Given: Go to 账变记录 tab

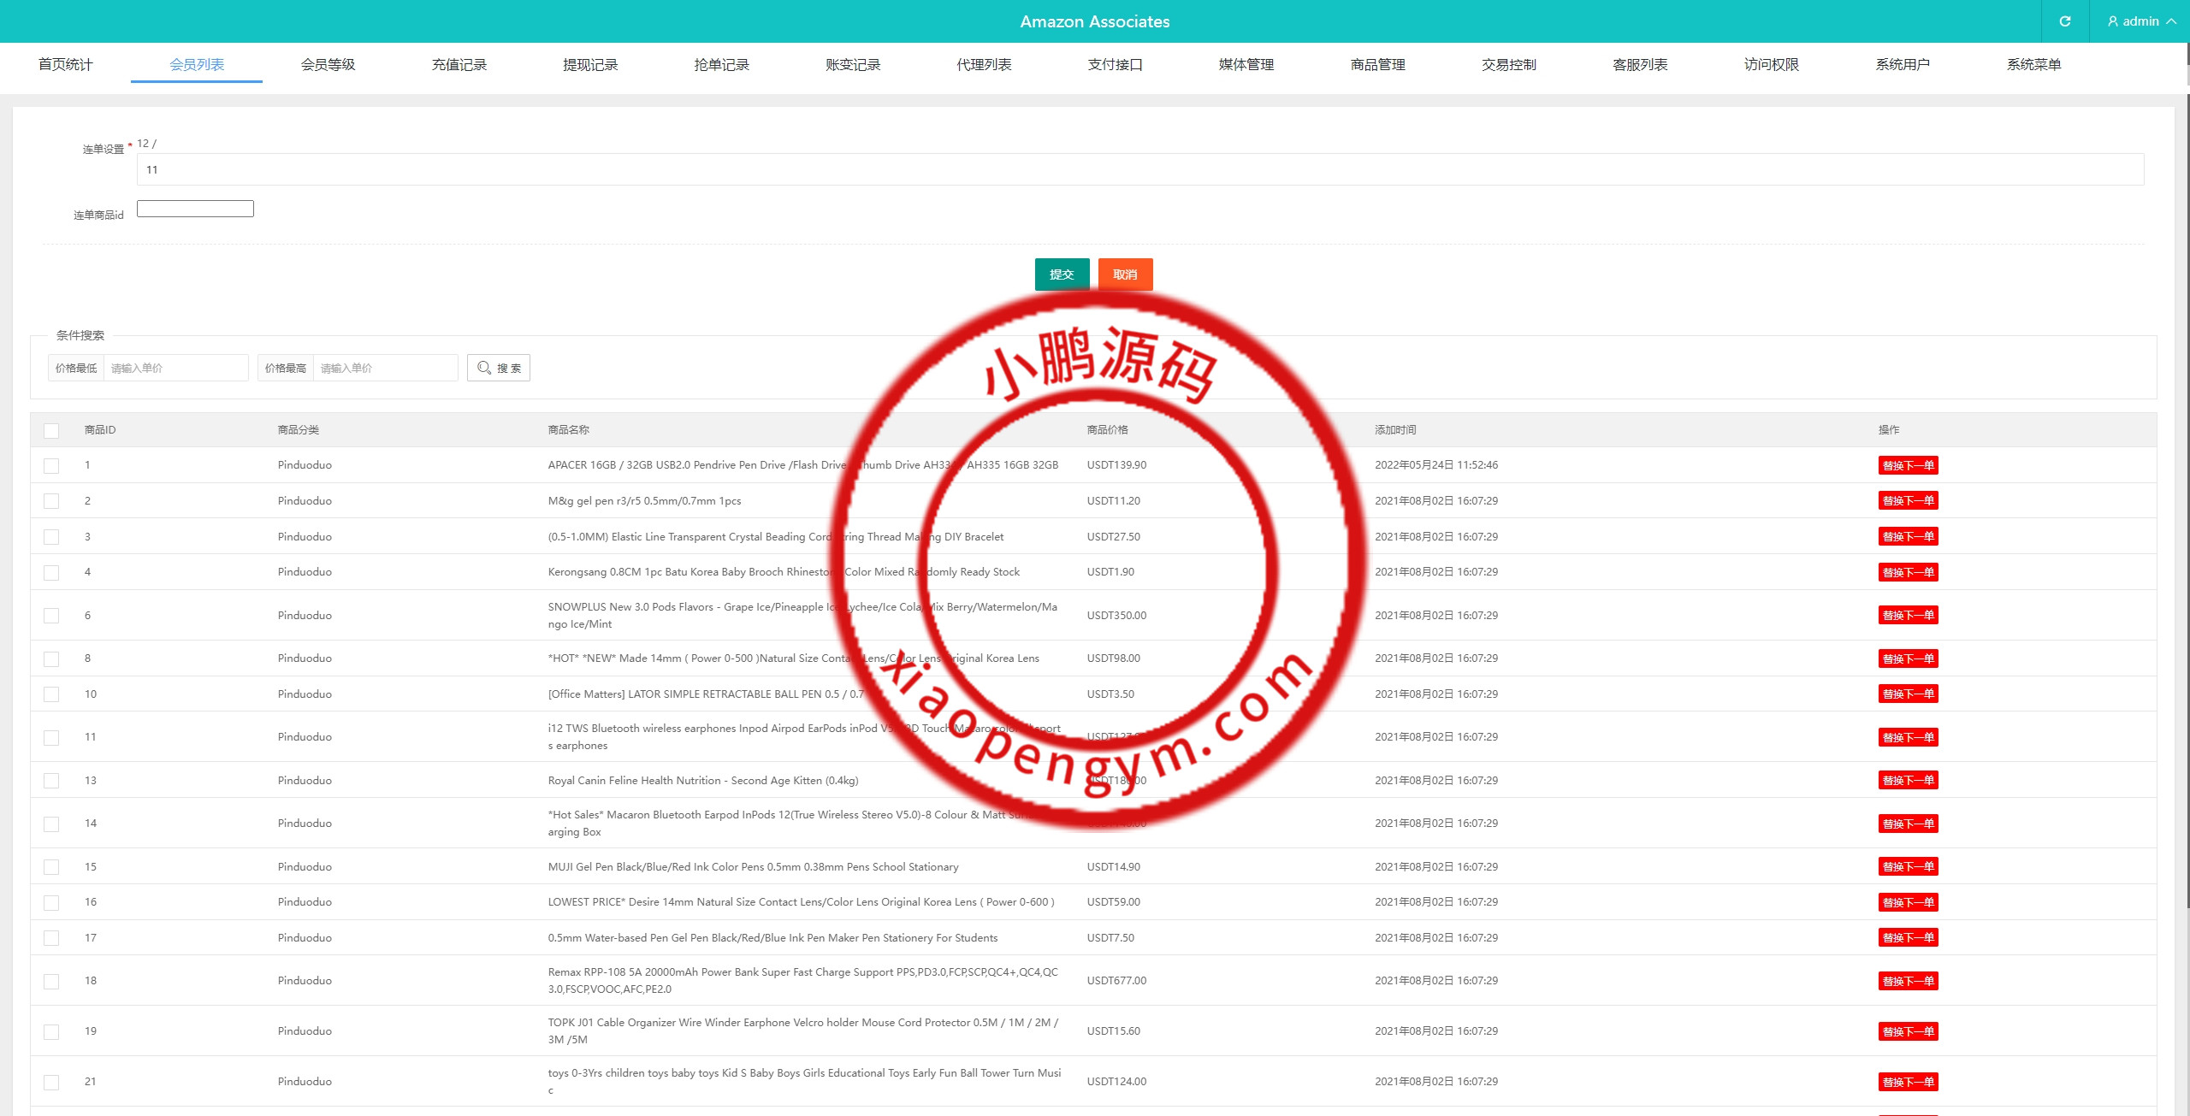Looking at the screenshot, I should pyautogui.click(x=853, y=64).
